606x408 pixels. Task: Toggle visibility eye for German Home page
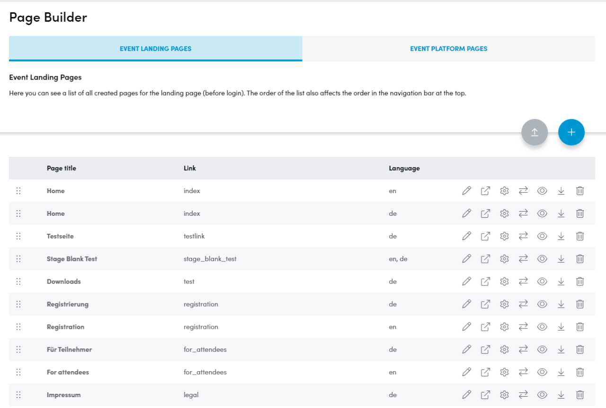[x=542, y=213]
